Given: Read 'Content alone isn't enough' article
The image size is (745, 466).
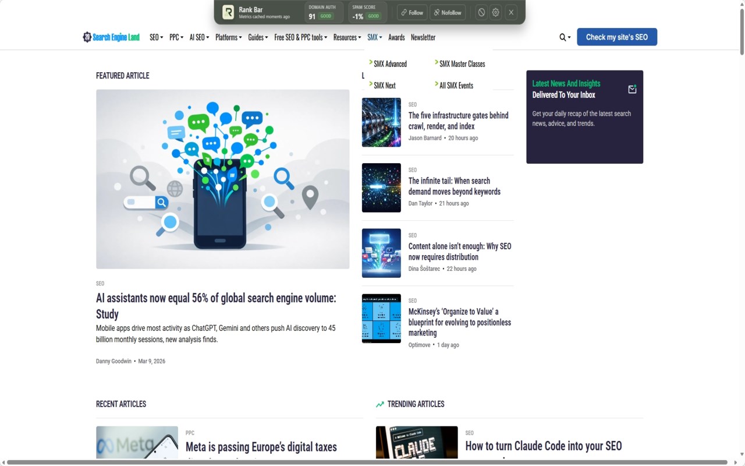Looking at the screenshot, I should [460, 251].
